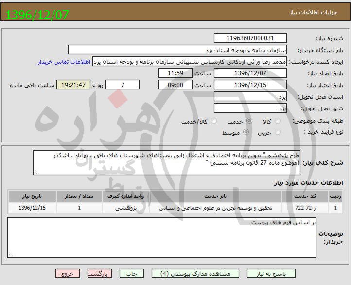Click اطلاعات خدمات مورد نیاز heading
The width and height of the screenshot is (351, 285).
click(x=309, y=183)
